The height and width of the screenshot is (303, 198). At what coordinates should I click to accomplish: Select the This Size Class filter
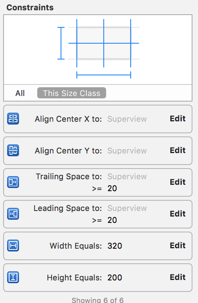72,93
